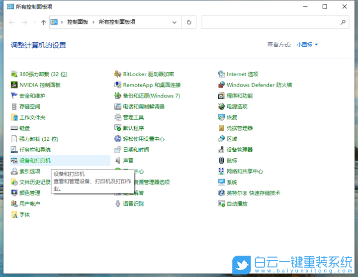Click the 默认程序 icon
Image resolution: width=358 pixels, height=277 pixels.
tap(118, 128)
